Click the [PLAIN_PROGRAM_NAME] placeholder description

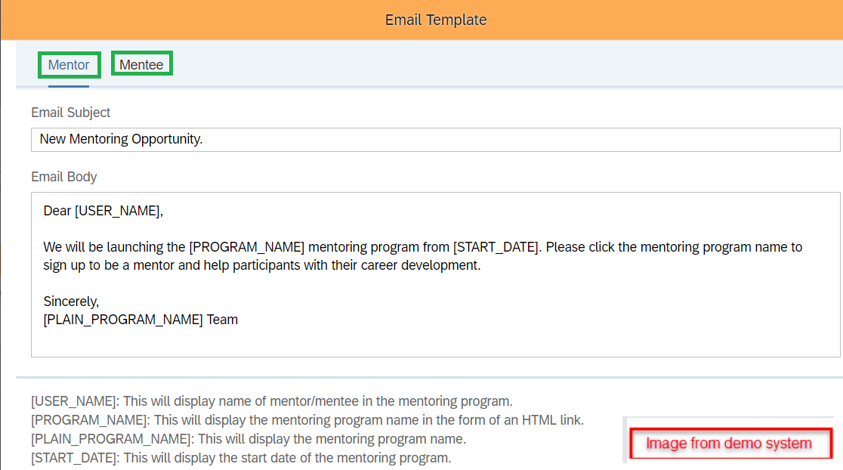coord(249,439)
